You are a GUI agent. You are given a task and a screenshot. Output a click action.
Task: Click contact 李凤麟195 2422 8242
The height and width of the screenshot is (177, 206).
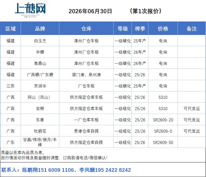pos(105,170)
